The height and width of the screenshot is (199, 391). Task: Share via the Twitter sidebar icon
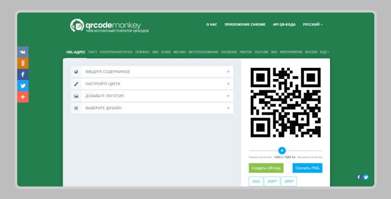(x=23, y=86)
